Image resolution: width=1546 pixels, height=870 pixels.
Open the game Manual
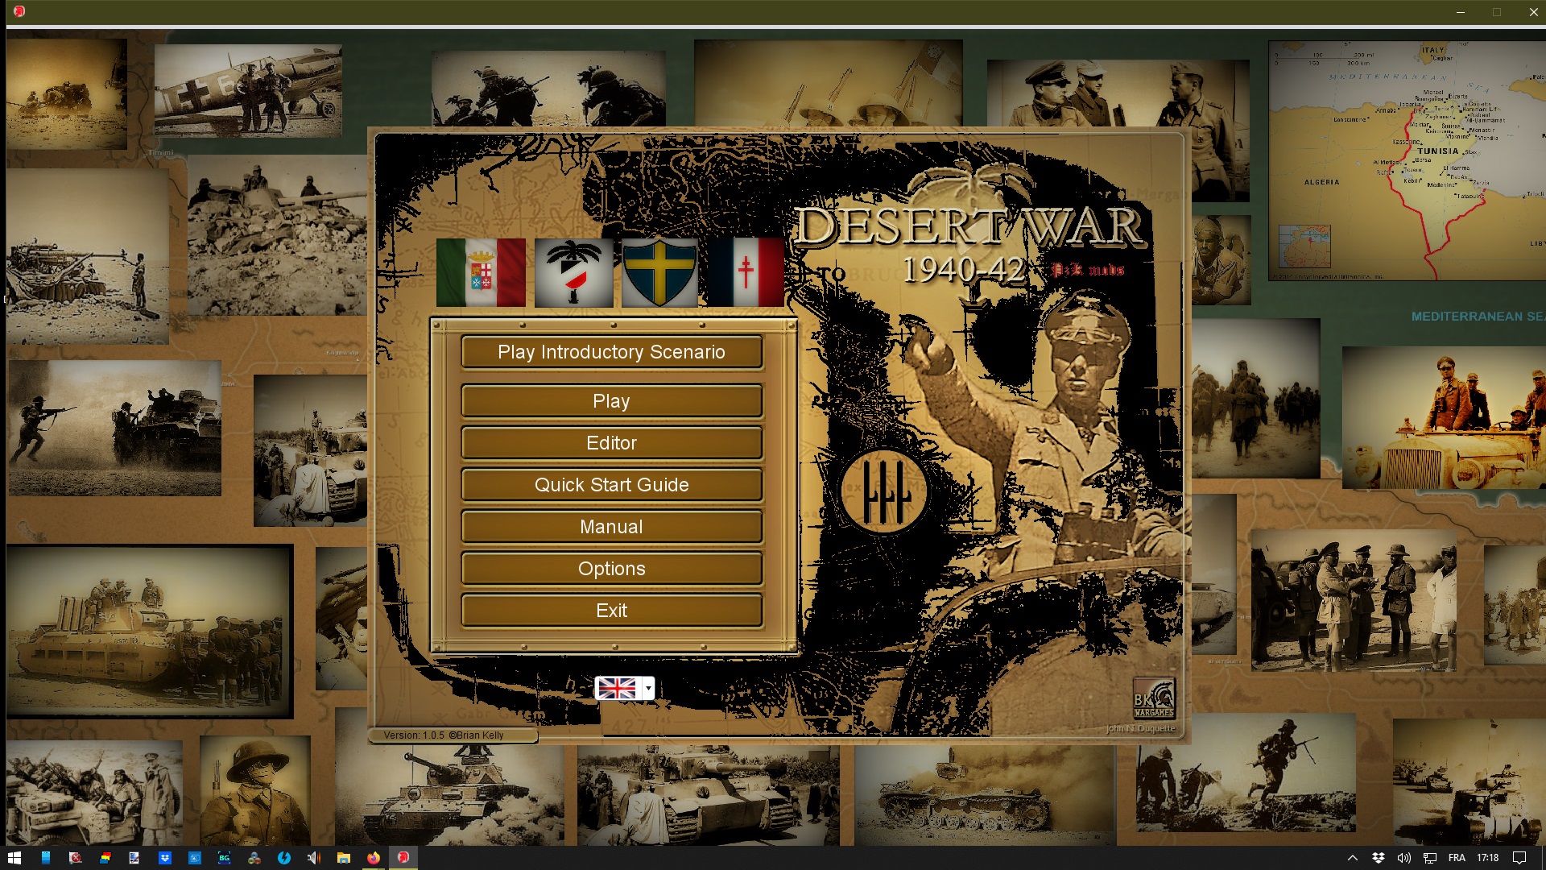(611, 527)
